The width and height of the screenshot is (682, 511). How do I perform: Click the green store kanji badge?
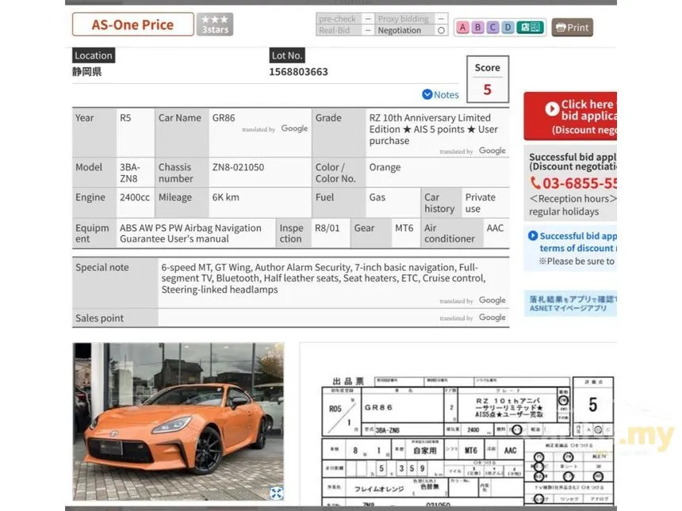coord(530,28)
